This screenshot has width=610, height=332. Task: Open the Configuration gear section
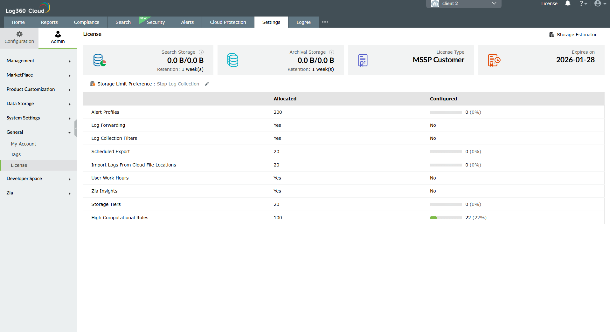[19, 37]
